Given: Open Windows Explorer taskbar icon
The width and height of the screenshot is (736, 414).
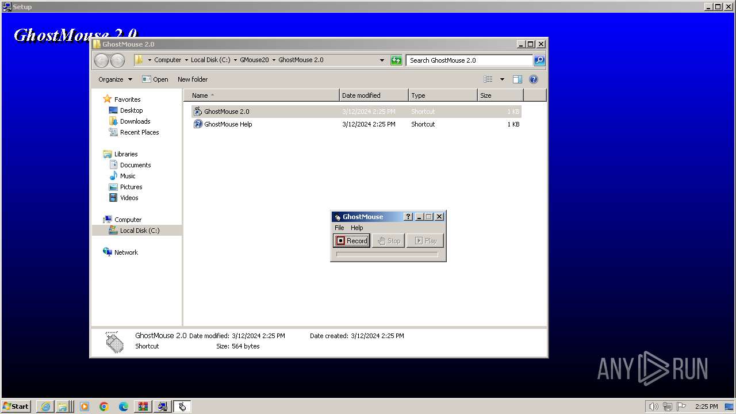Looking at the screenshot, I should [x=63, y=407].
